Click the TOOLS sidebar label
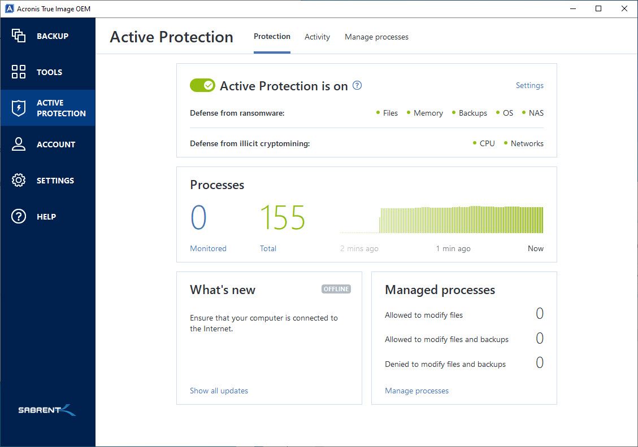 point(49,72)
